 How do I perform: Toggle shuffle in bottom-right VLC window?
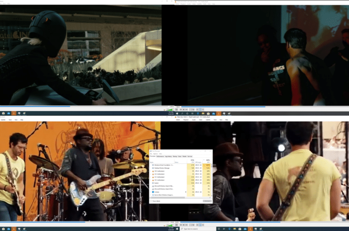point(203,225)
